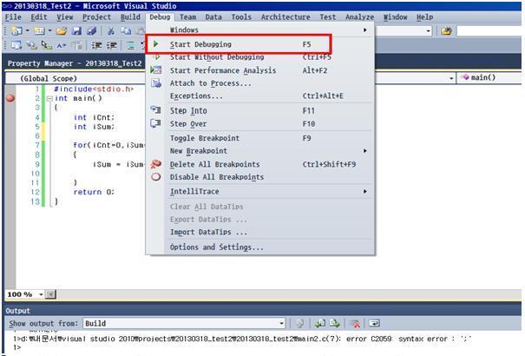Click the Save disk icon
Image resolution: width=525 pixels, height=356 pixels.
coord(76,31)
